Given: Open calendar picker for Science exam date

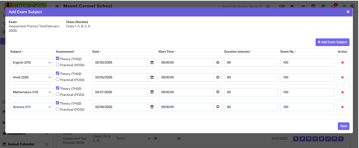Looking at the screenshot, I should [152, 107].
